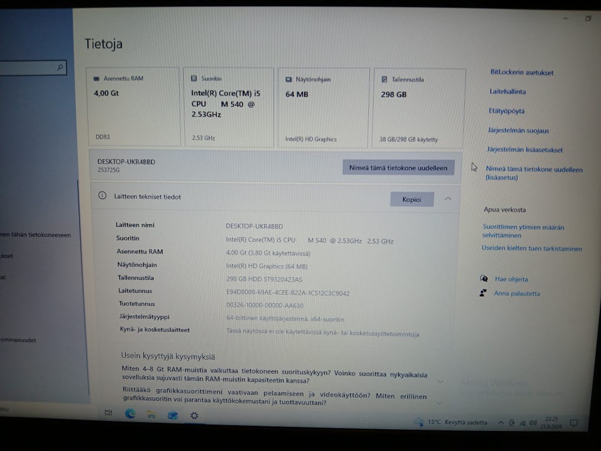Open the Asennettu RAM card
The height and width of the screenshot is (451, 601).
133,106
